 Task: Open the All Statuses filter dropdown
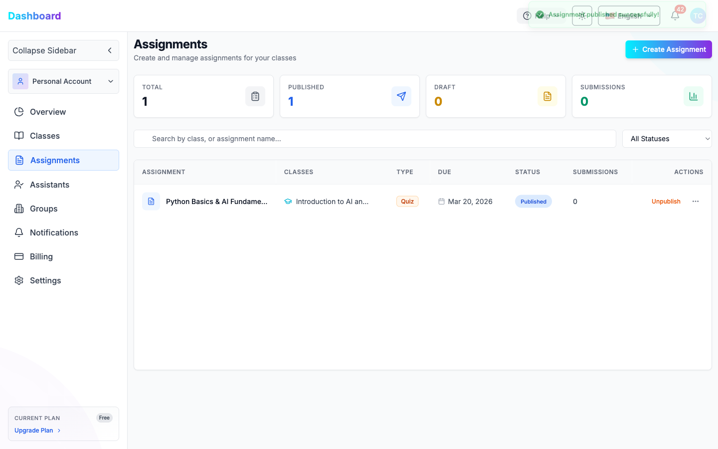click(667, 139)
